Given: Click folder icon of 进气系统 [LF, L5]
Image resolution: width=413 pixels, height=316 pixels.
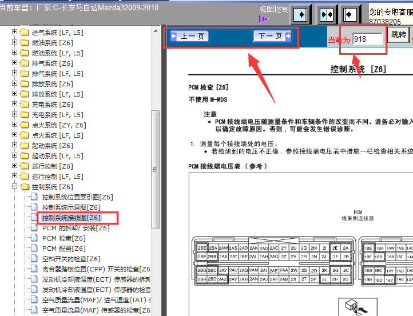Looking at the screenshot, I should (x=25, y=33).
